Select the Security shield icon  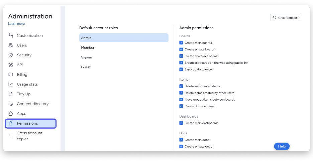(x=11, y=55)
